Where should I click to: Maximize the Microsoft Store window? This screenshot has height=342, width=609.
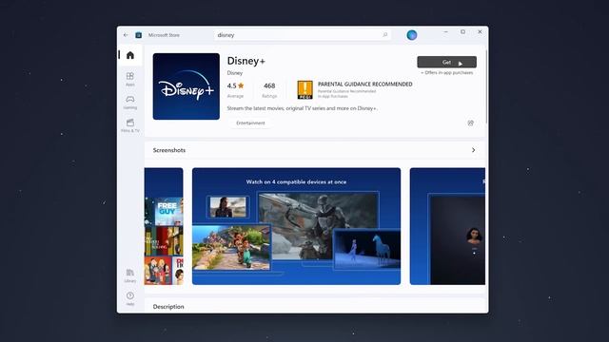(462, 31)
